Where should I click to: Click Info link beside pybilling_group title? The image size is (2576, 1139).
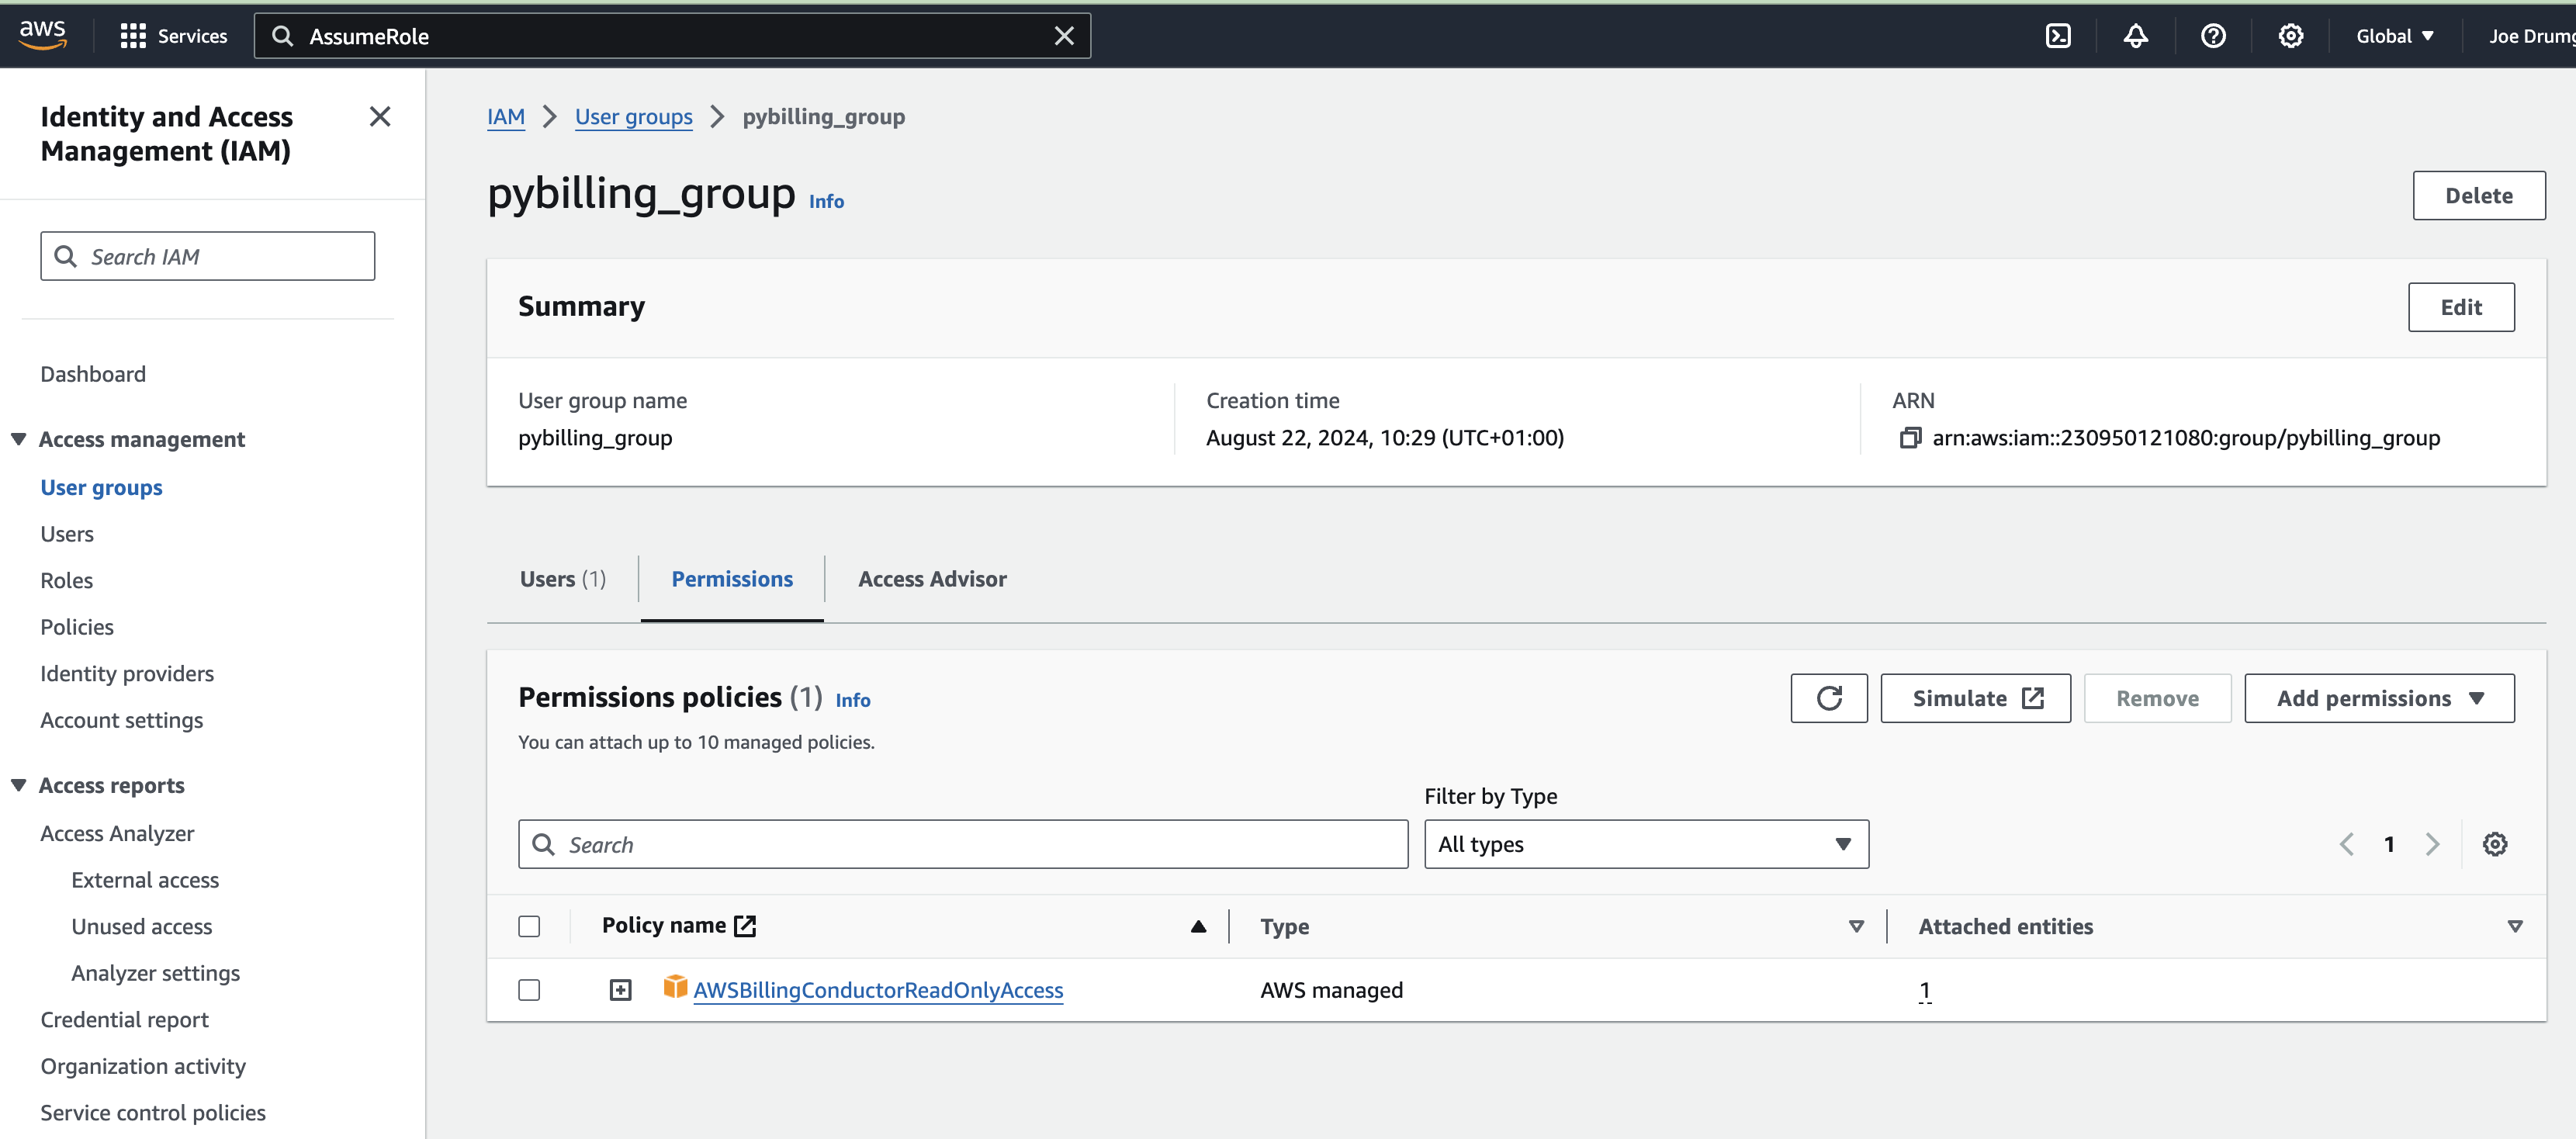pos(826,201)
